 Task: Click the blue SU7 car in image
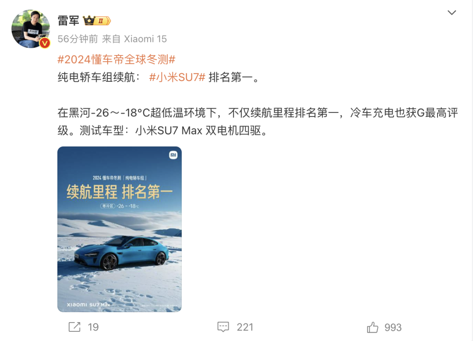pos(122,253)
